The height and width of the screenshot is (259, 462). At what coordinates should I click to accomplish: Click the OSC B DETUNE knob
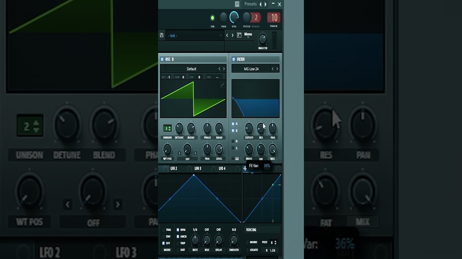click(179, 128)
